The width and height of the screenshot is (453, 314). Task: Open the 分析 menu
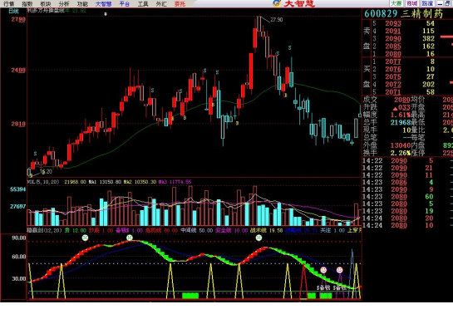(64, 4)
